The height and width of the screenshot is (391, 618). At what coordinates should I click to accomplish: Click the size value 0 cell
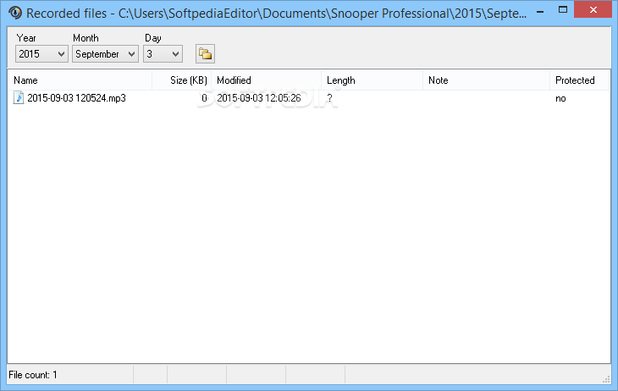coord(204,98)
